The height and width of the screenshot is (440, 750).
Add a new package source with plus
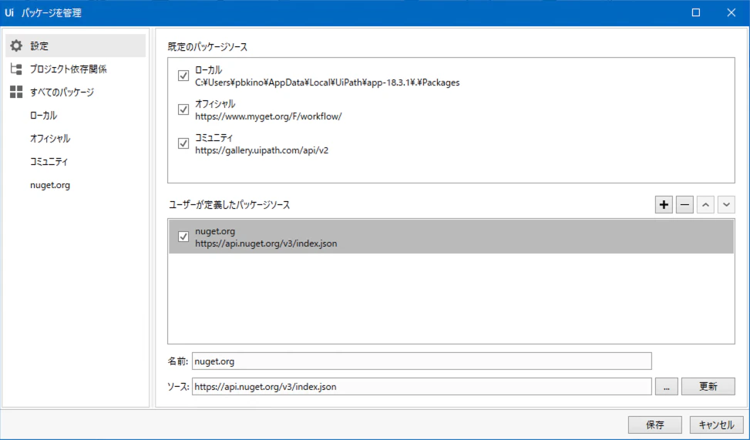coord(664,205)
